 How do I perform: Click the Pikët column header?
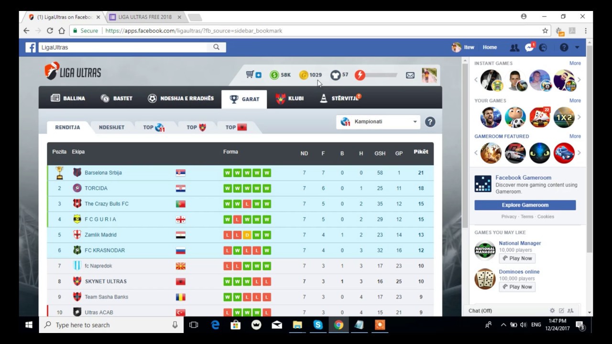click(x=421, y=152)
